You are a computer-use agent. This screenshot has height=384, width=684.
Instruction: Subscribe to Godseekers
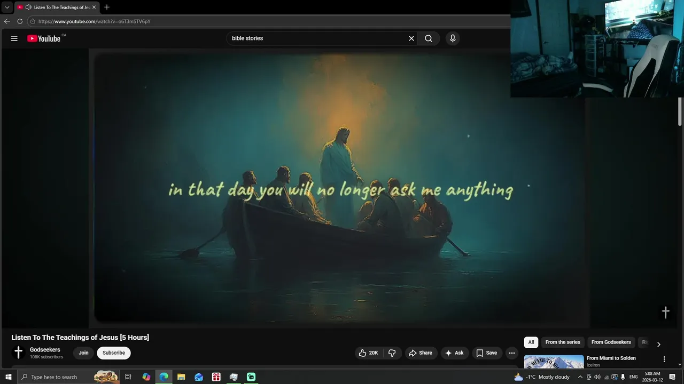(x=114, y=353)
